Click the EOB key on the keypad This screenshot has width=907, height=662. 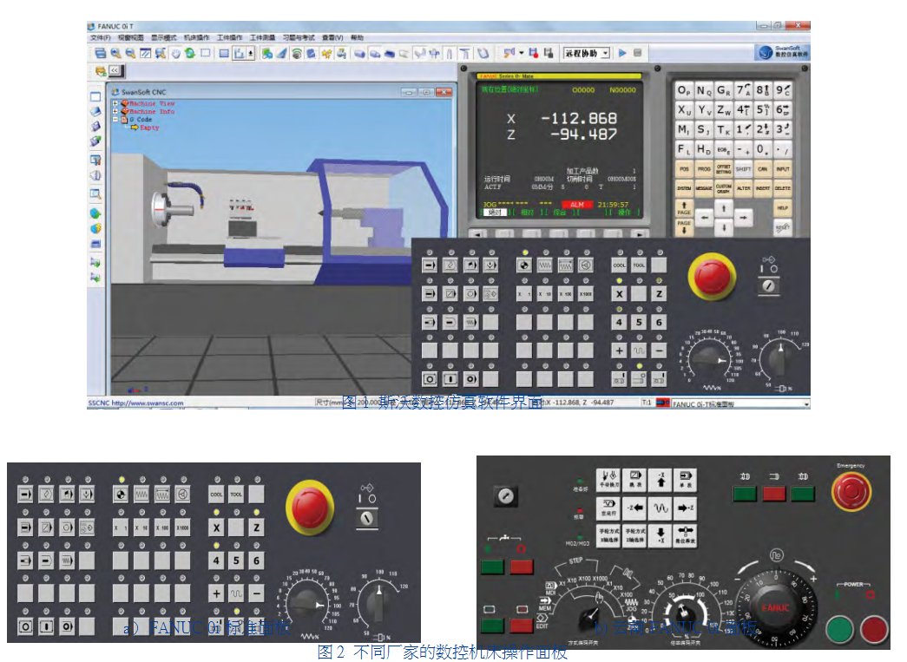tap(723, 149)
